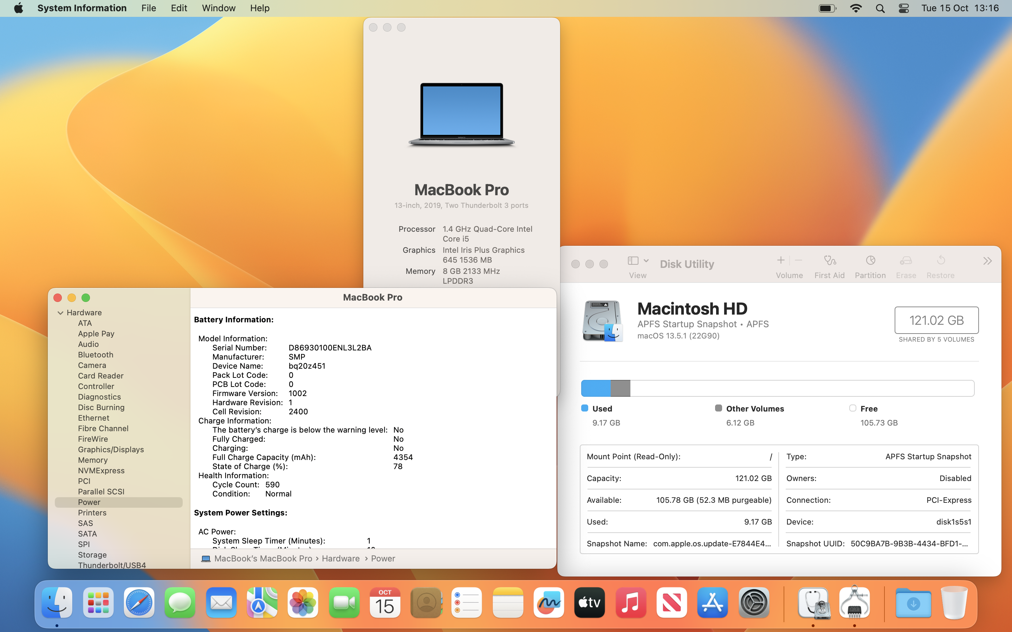
Task: Switch to System Information Dock icon
Action: pos(854,602)
